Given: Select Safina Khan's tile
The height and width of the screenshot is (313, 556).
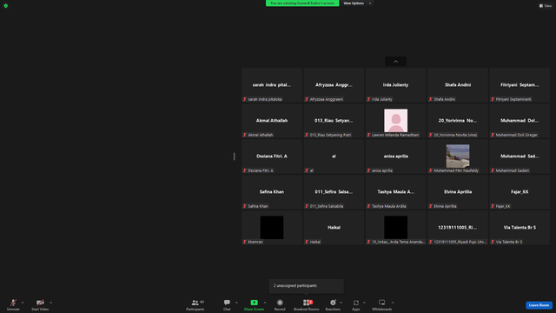Looking at the screenshot, I should pyautogui.click(x=272, y=192).
